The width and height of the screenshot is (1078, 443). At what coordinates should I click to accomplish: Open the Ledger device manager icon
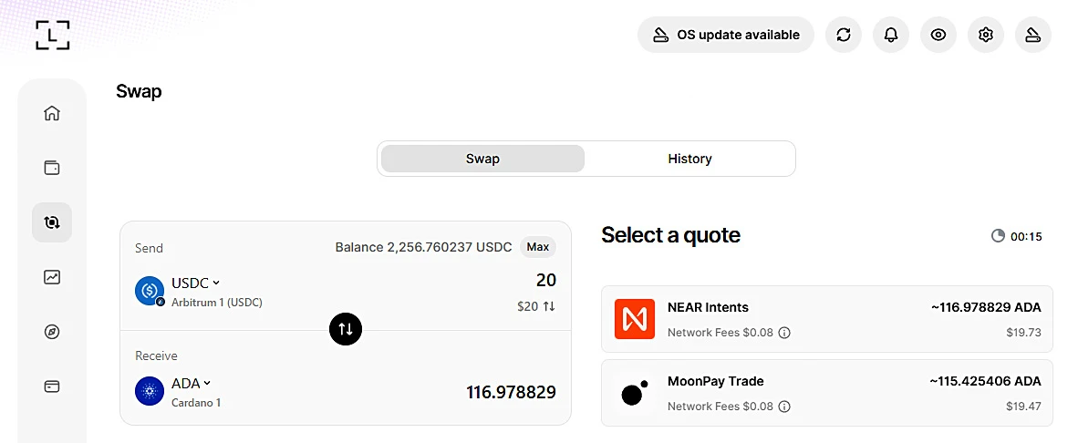pos(1033,35)
